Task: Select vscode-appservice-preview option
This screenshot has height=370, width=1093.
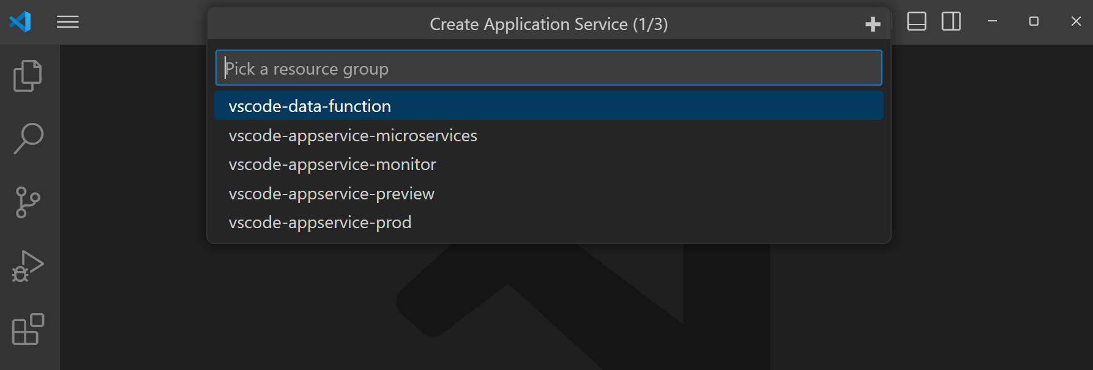Action: [331, 194]
